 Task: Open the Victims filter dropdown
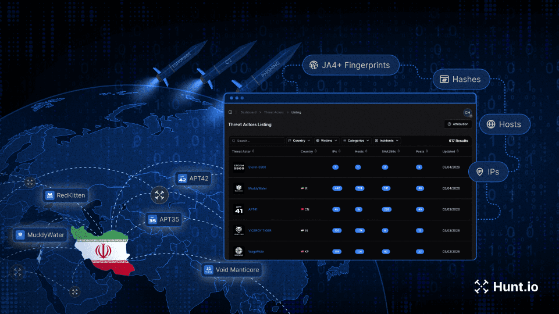pos(326,141)
